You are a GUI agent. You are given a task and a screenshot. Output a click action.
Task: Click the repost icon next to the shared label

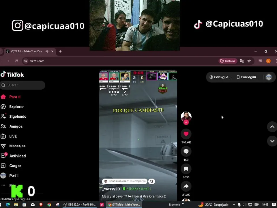point(151,181)
